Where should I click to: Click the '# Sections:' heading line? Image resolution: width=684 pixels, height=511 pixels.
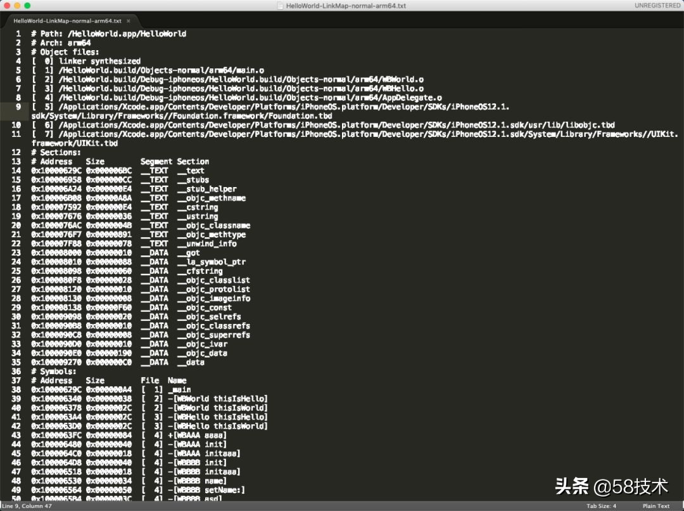click(x=56, y=152)
